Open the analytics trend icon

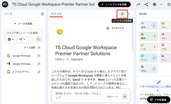click(x=138, y=5)
